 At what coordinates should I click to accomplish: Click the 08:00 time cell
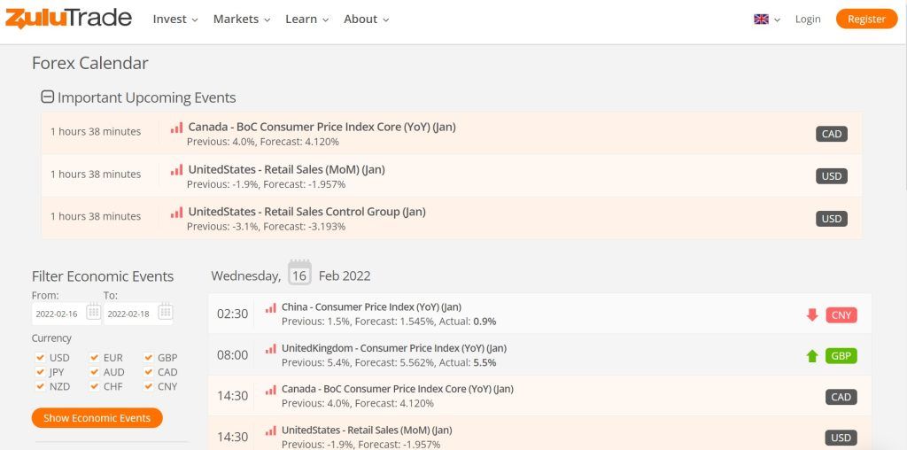tap(233, 354)
